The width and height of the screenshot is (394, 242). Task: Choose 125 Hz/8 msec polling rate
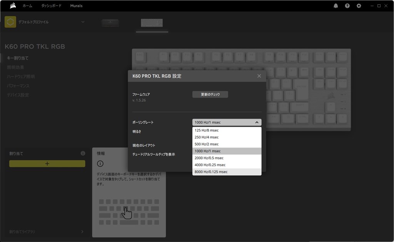[227, 130]
